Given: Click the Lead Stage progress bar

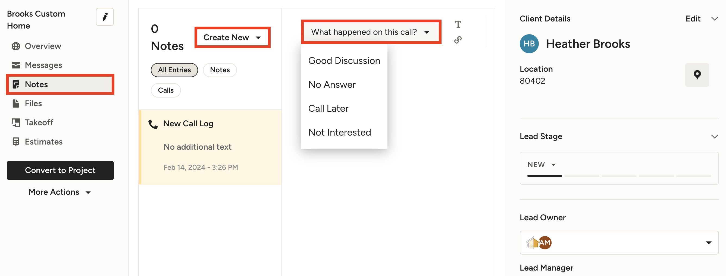Looking at the screenshot, I should coord(619,176).
